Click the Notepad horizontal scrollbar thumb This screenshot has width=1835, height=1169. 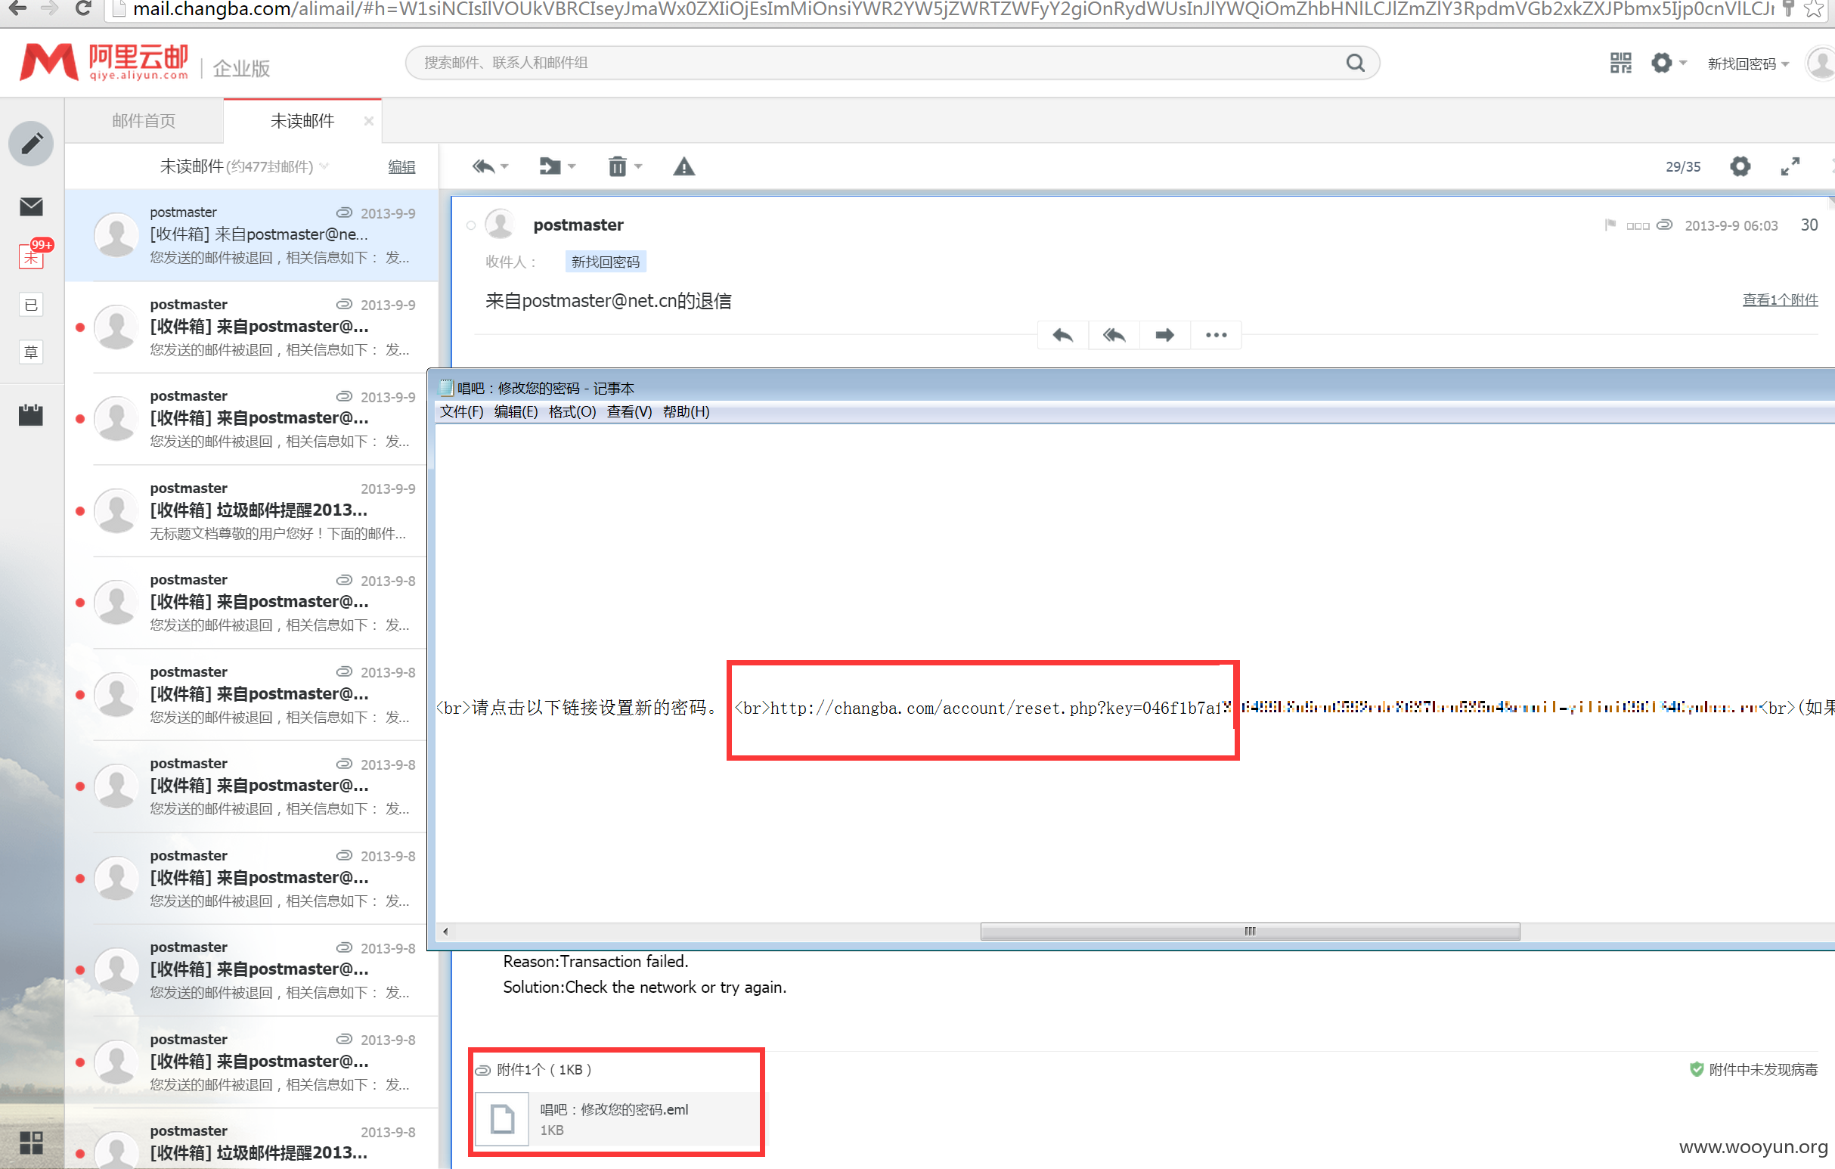pos(1250,932)
